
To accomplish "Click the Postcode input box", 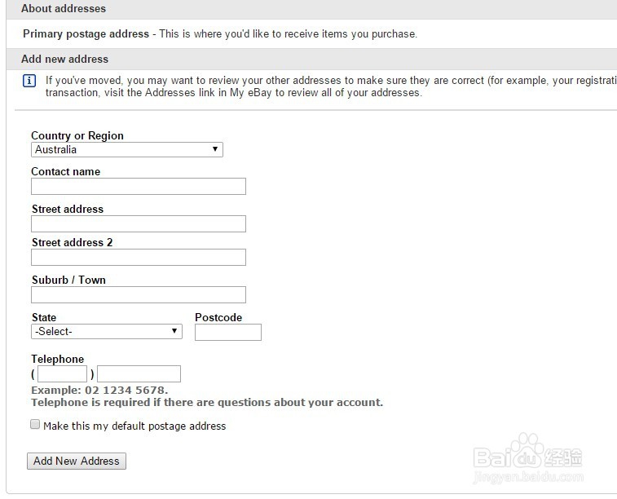I will [227, 332].
